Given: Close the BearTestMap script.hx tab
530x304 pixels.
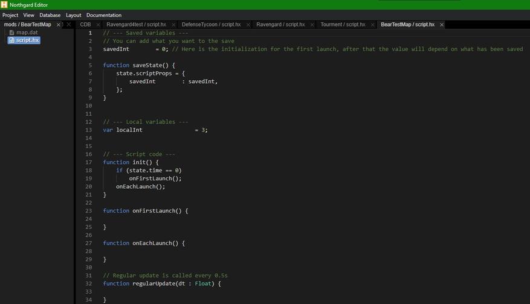Looking at the screenshot, I should click(442, 25).
